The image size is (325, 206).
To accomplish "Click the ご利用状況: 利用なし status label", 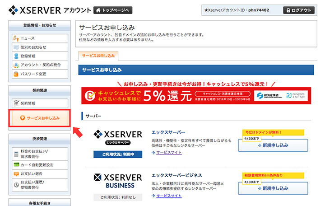I will click(118, 197).
